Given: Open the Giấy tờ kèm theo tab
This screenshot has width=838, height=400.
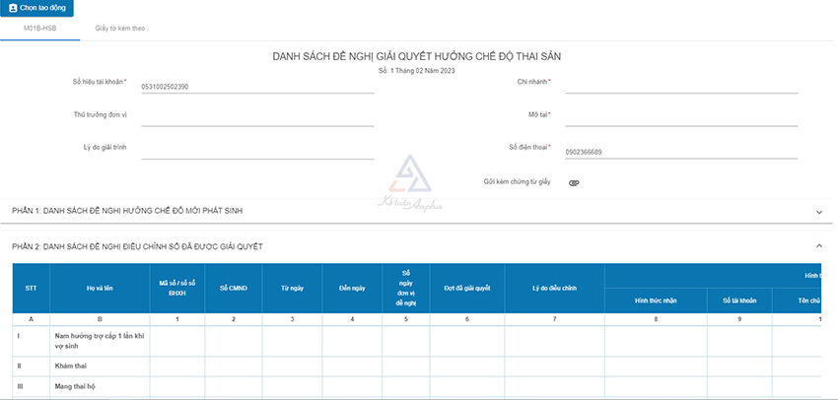Looking at the screenshot, I should (120, 29).
